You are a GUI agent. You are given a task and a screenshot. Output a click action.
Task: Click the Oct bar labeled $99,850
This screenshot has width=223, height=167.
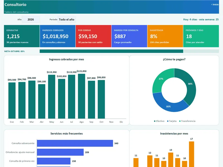[101, 99]
